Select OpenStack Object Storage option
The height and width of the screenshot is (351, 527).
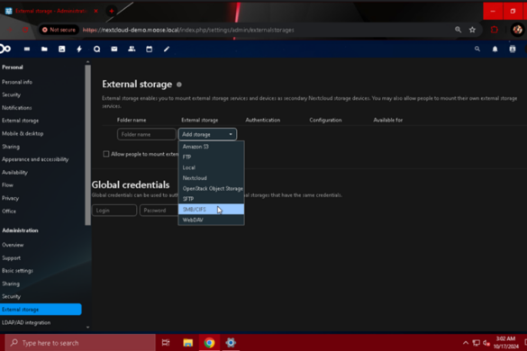[211, 188]
